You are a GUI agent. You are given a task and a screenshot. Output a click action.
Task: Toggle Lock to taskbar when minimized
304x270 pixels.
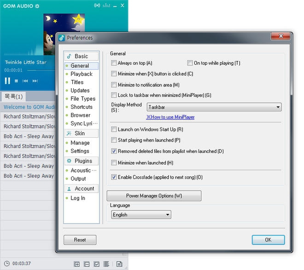coord(114,96)
